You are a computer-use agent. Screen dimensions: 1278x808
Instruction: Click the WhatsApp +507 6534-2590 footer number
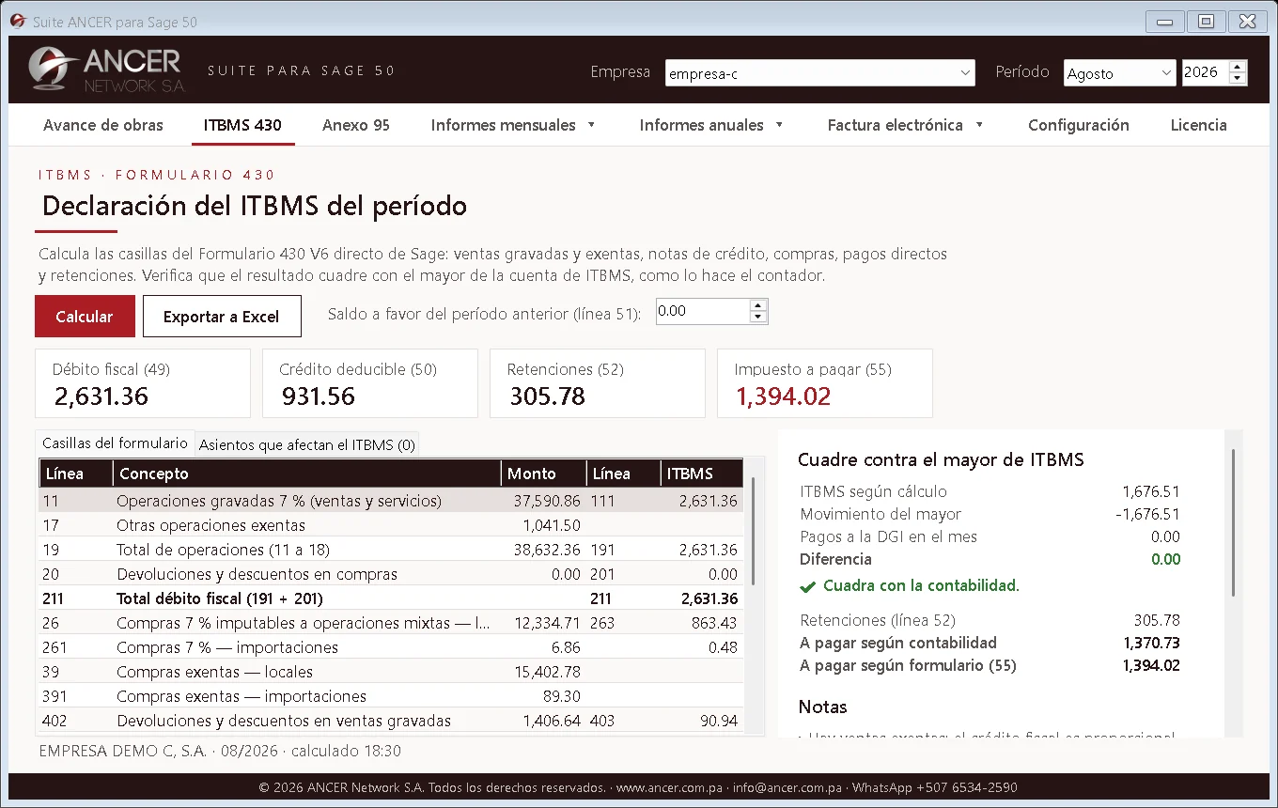(x=934, y=787)
